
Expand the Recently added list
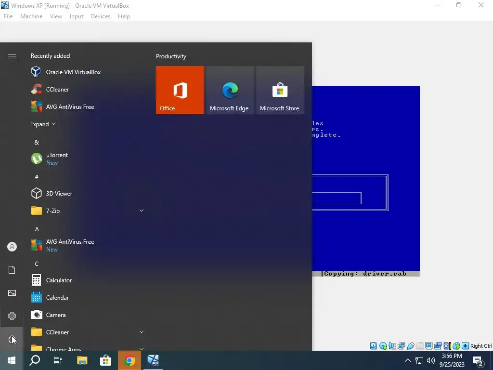pyautogui.click(x=43, y=124)
